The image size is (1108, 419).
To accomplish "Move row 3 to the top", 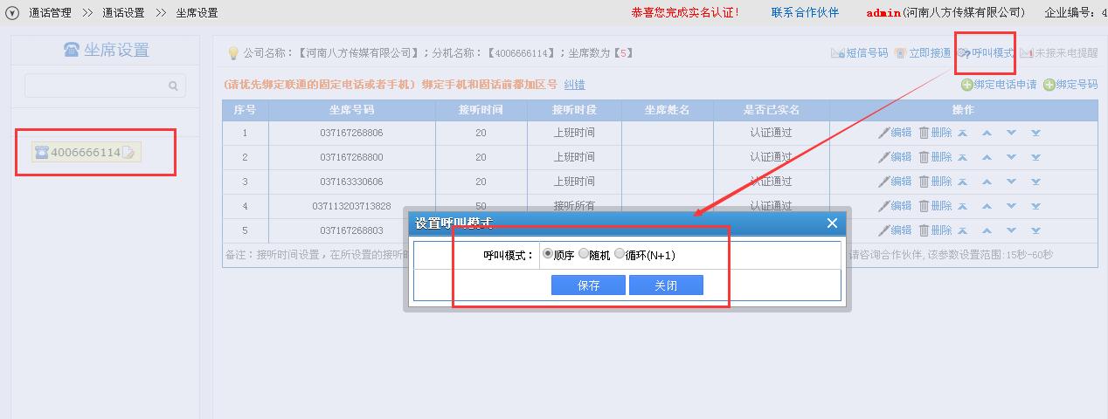I will (x=962, y=182).
